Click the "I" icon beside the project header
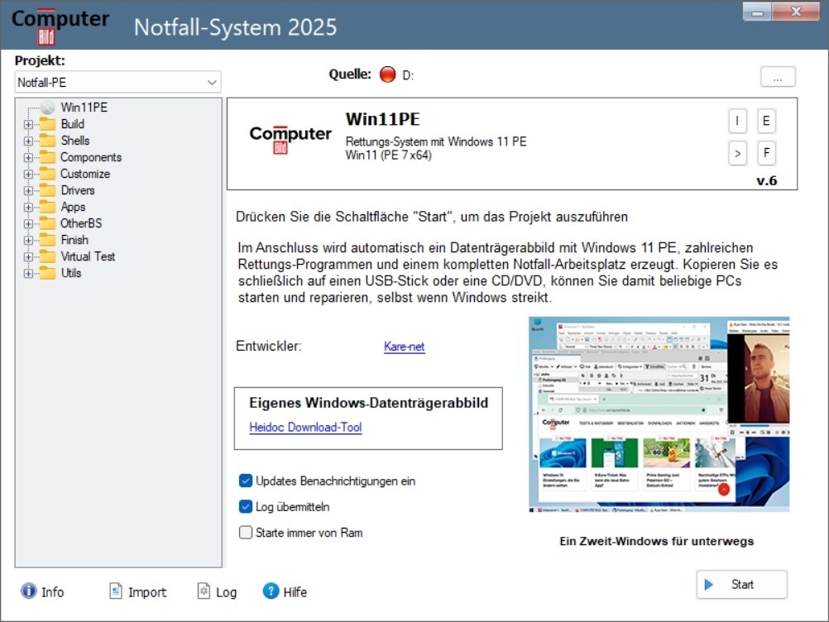This screenshot has height=622, width=829. [736, 121]
